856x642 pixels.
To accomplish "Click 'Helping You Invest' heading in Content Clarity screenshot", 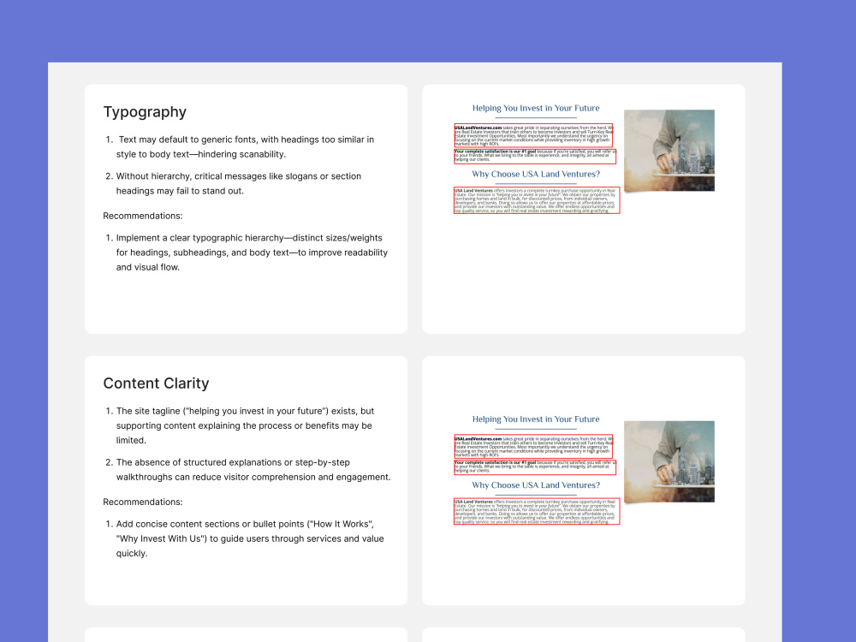I will click(536, 419).
